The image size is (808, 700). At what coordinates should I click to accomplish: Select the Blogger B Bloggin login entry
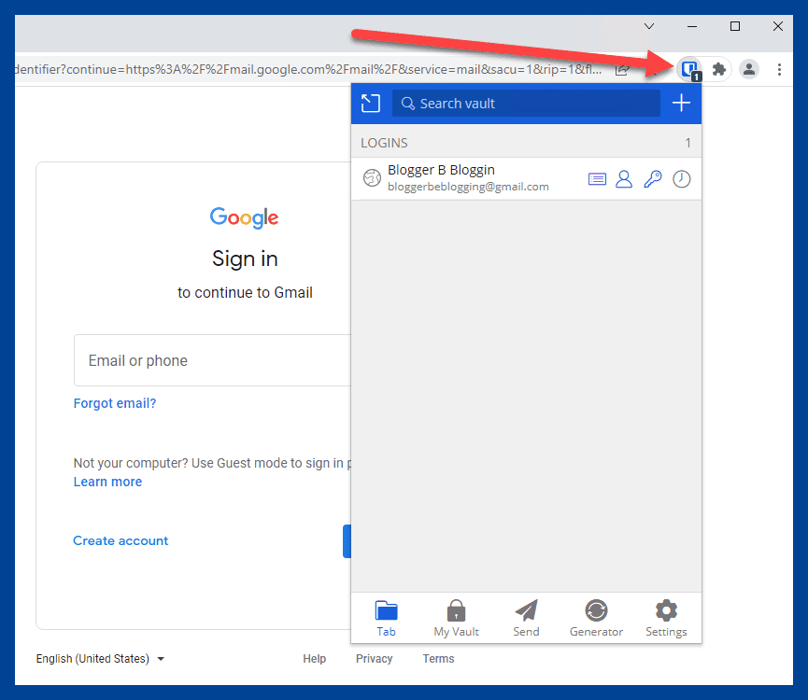coord(526,178)
